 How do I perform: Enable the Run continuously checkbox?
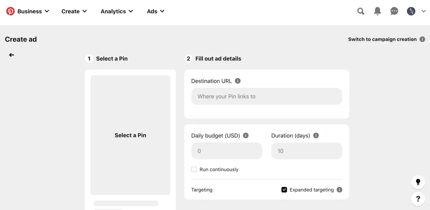[x=194, y=170]
